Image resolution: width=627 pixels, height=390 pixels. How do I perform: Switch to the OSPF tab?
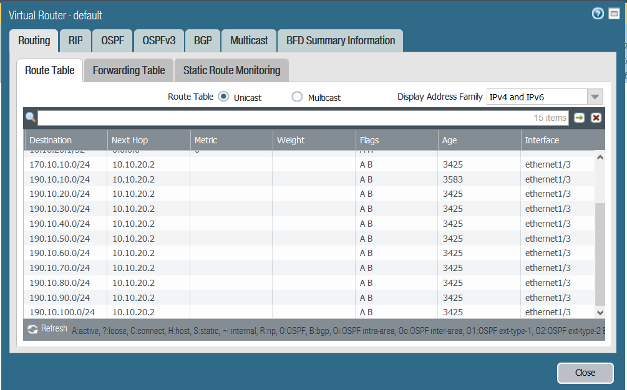113,40
